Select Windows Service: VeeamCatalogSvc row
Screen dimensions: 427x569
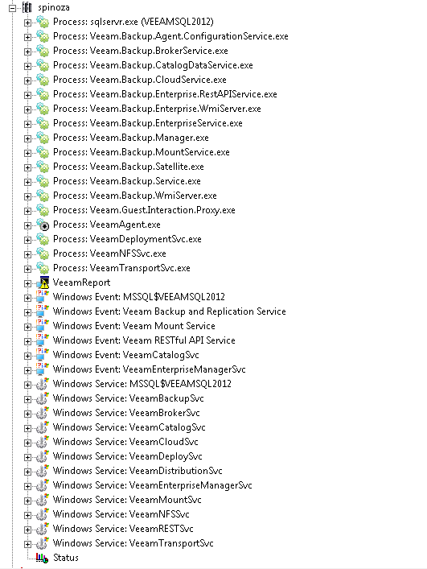pos(129,427)
